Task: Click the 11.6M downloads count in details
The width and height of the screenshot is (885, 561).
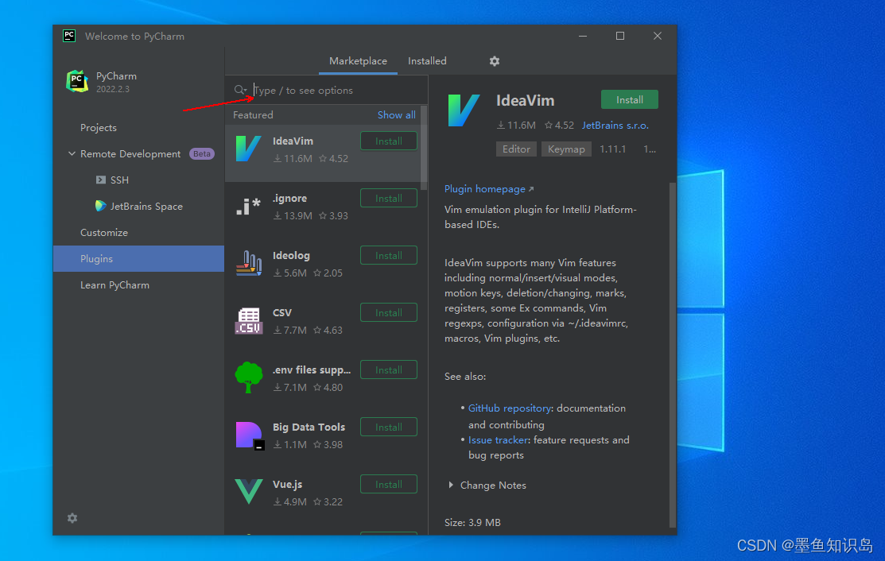Action: (x=516, y=126)
